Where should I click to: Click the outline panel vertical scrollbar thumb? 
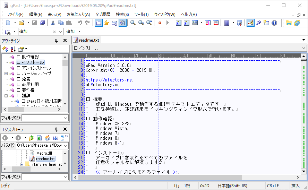[65, 63]
